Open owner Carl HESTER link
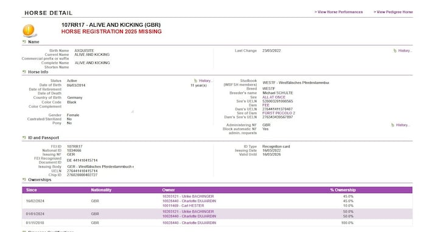Viewport: 426px width, 232px height. click(183, 206)
